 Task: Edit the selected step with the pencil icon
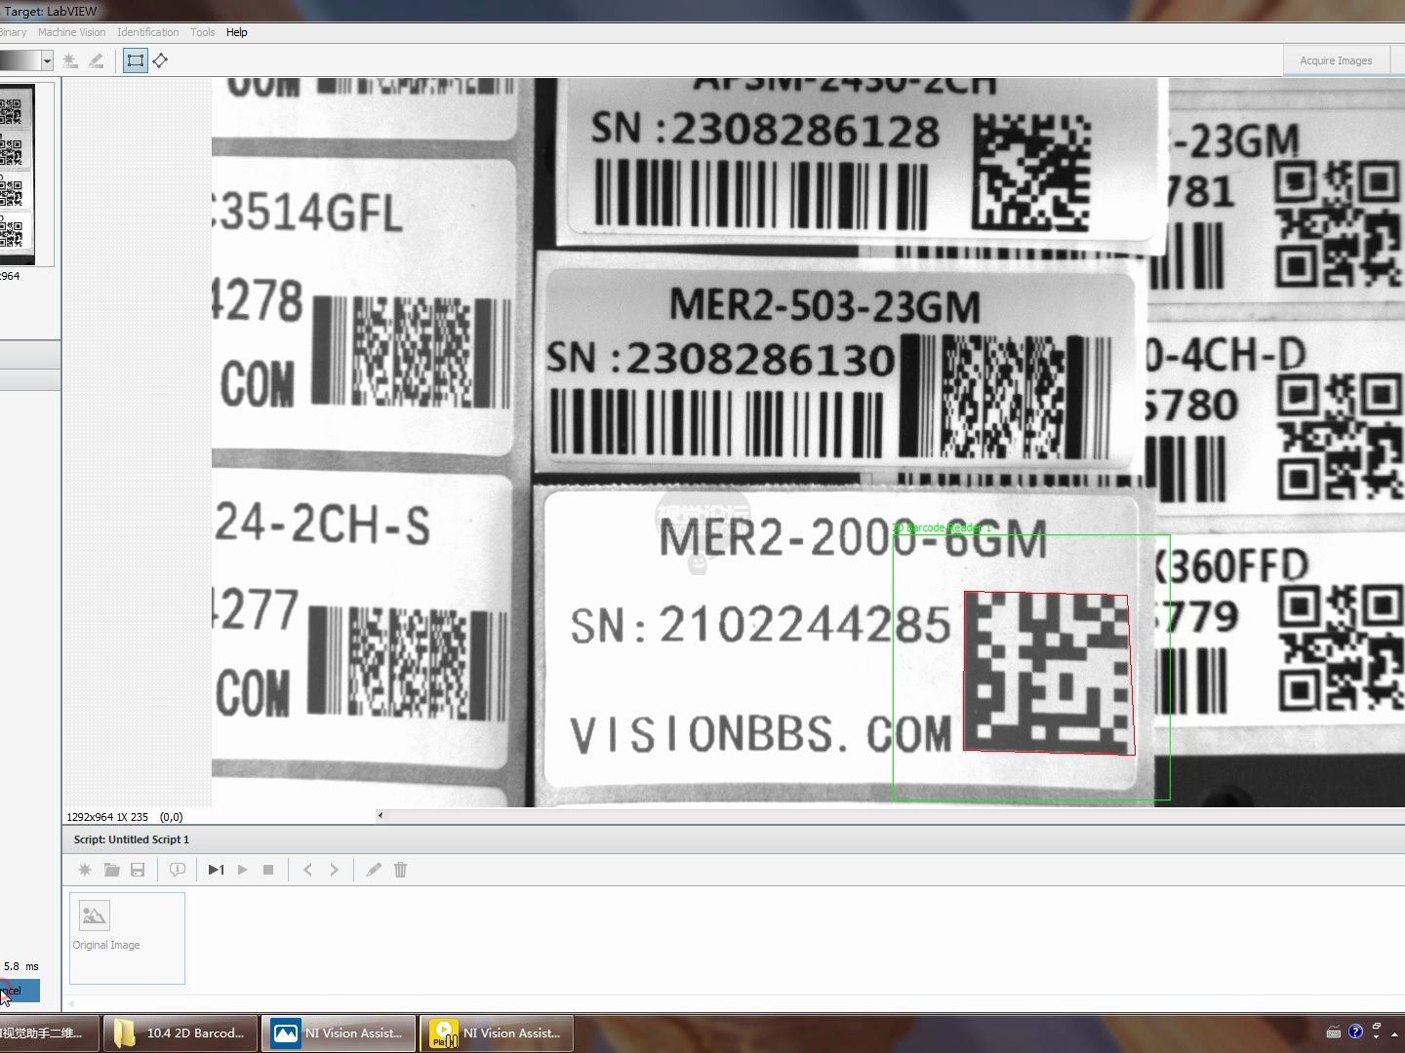tap(374, 870)
